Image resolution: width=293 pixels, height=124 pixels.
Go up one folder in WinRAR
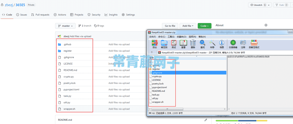(x=152, y=53)
